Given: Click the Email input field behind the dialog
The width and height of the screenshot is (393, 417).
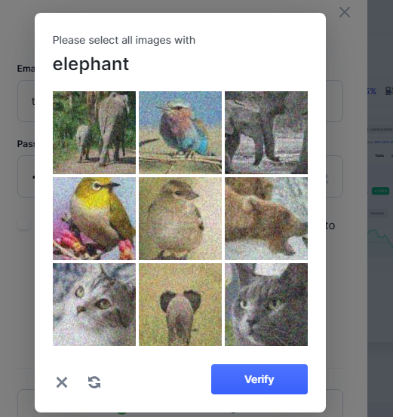Looking at the screenshot, I should pyautogui.click(x=180, y=101).
